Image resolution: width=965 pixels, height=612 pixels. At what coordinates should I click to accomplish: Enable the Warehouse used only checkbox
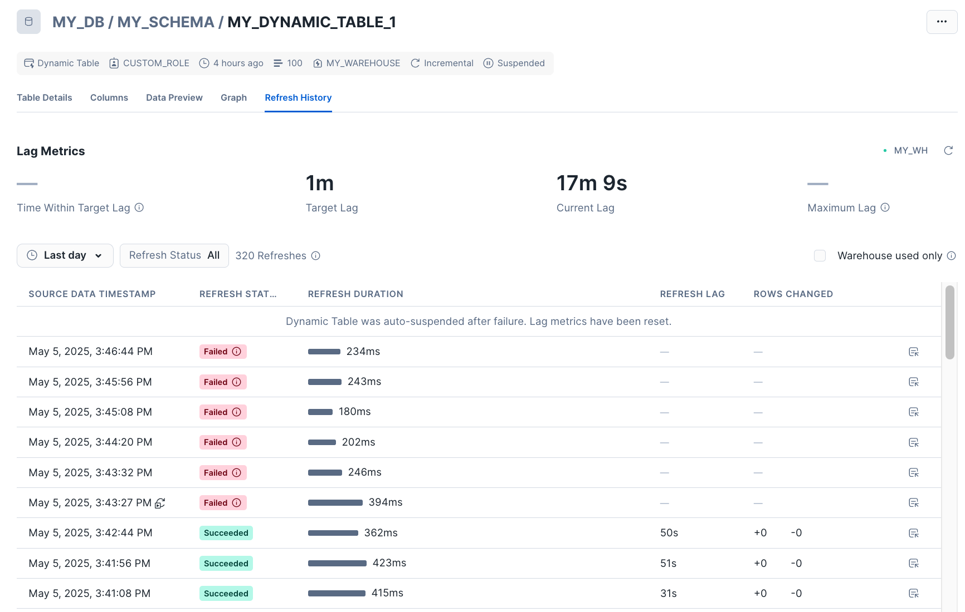click(820, 256)
